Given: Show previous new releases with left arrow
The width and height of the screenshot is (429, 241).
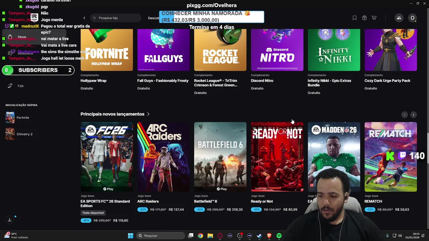Looking at the screenshot, I should (x=405, y=114).
